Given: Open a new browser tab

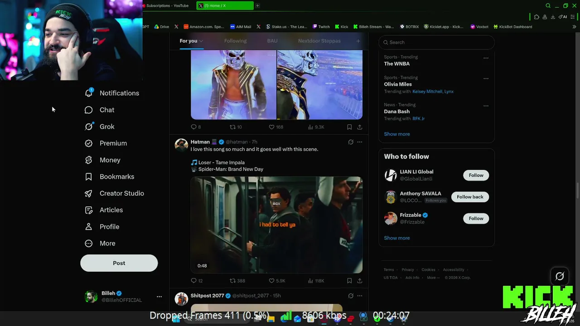Looking at the screenshot, I should [257, 6].
